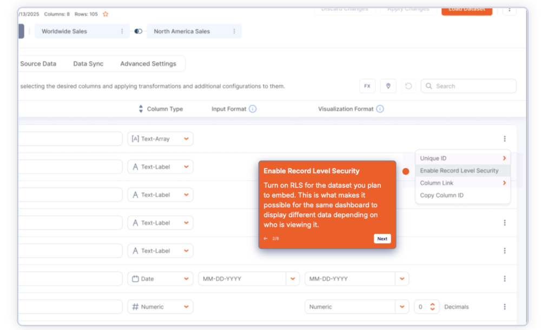Viewport: 554px width, 330px height.
Task: Click the location pin icon near Search
Action: (388, 86)
